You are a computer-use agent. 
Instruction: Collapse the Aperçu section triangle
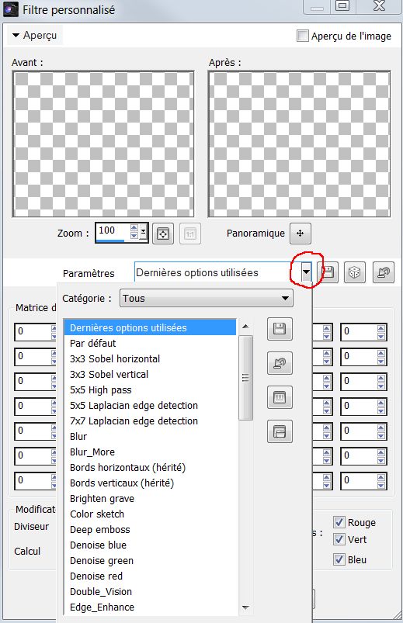pos(16,36)
